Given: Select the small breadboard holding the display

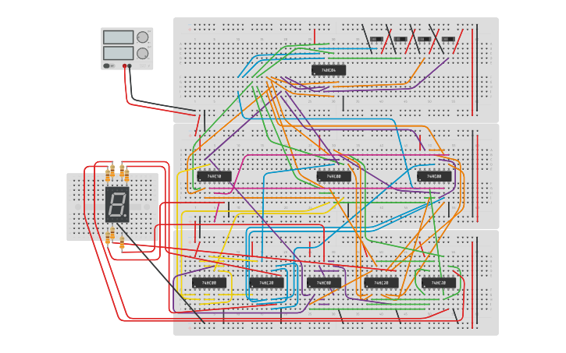Looking at the screenshot, I should click(x=112, y=207).
